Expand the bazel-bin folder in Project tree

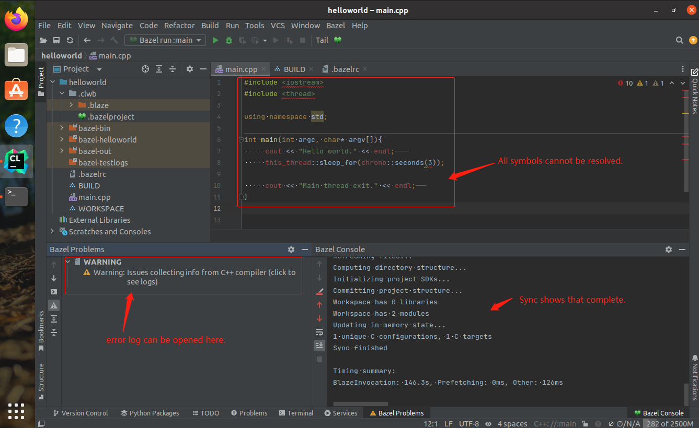click(x=61, y=128)
